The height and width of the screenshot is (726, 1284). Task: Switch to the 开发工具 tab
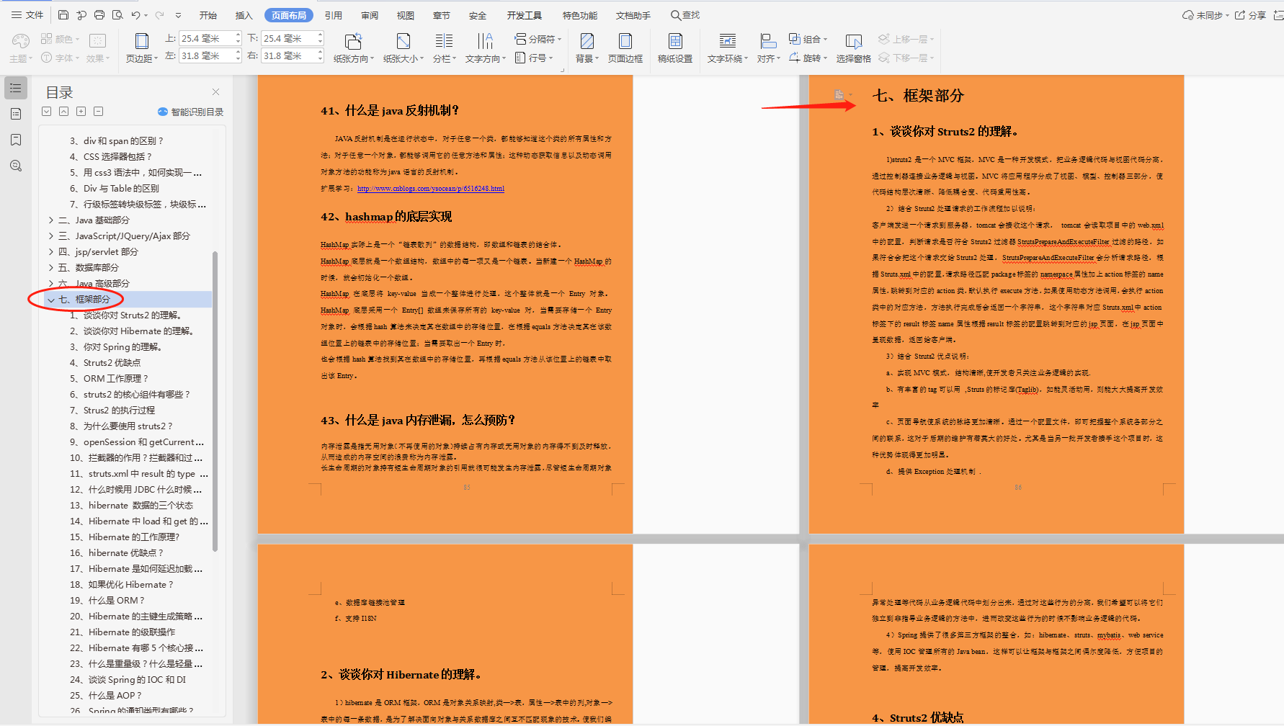coord(525,15)
